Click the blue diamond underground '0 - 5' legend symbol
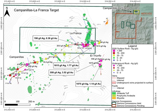157x111 pixels. tap(114, 73)
